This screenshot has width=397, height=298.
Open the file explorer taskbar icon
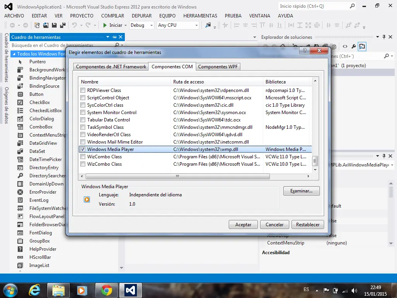tap(59, 290)
